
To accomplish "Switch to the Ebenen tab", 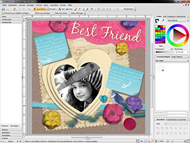I will click(179, 57).
